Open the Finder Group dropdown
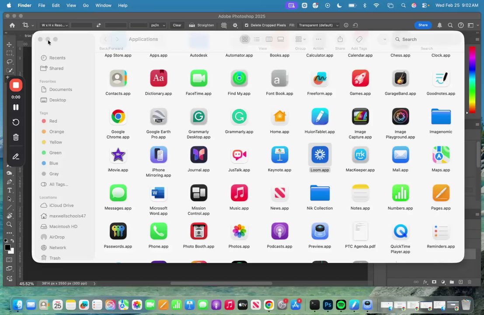 [x=300, y=39]
